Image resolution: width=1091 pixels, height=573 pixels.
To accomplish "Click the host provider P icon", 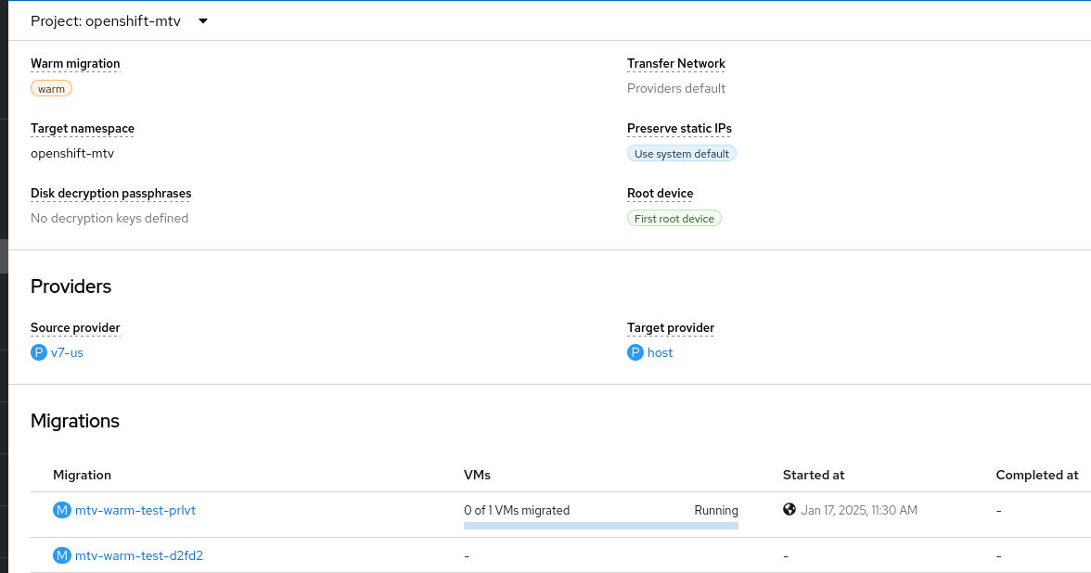I will (x=635, y=352).
